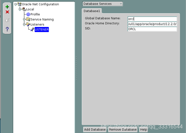Screen dimensions: 186x133
Task: Click the Remove Database button
Action: click(123, 130)
